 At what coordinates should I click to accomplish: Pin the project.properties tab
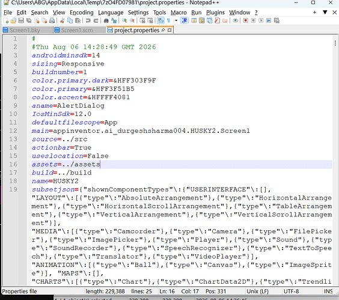pos(163,30)
